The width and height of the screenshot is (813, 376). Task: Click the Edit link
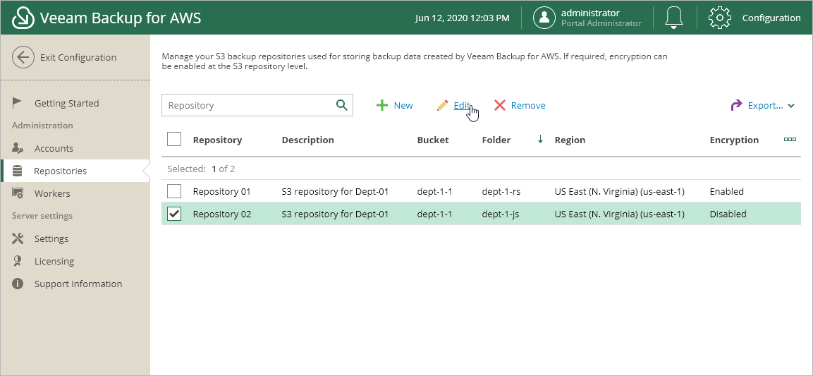click(461, 105)
